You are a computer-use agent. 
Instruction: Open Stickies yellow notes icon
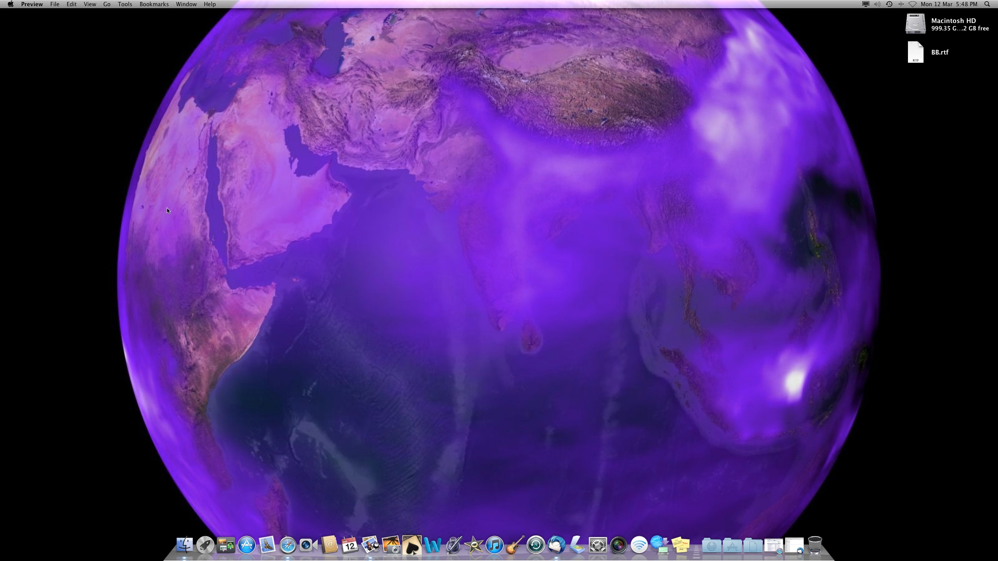click(680, 545)
